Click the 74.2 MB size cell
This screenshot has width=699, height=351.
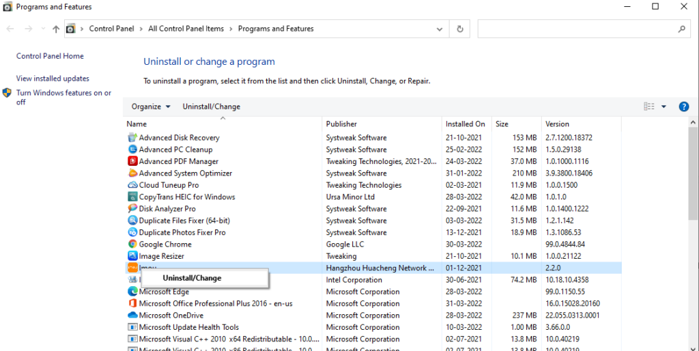coord(524,280)
